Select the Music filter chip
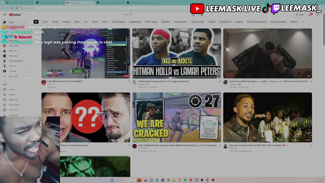 pos(77,22)
